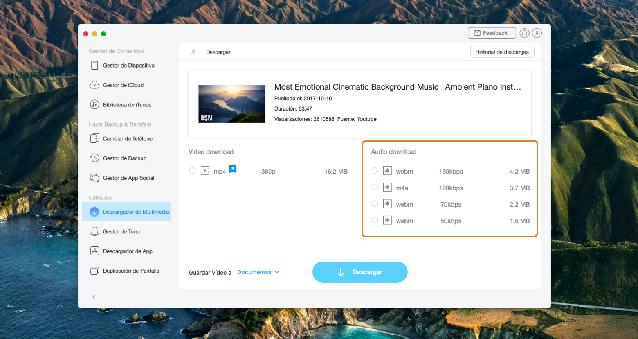Click the App Social chat bubble icon

click(94, 178)
